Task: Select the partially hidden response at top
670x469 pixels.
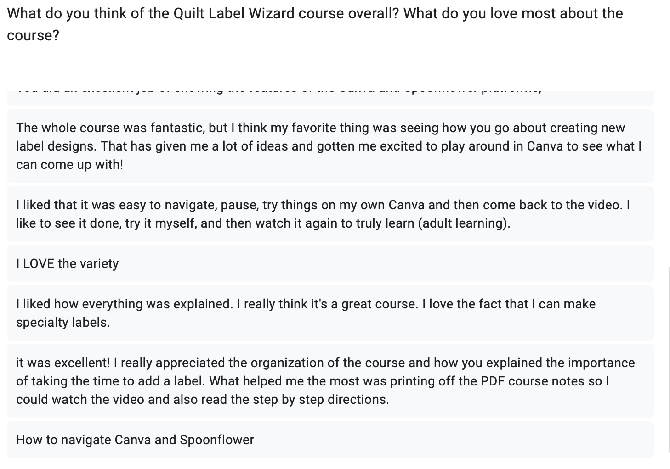Action: coord(330,97)
